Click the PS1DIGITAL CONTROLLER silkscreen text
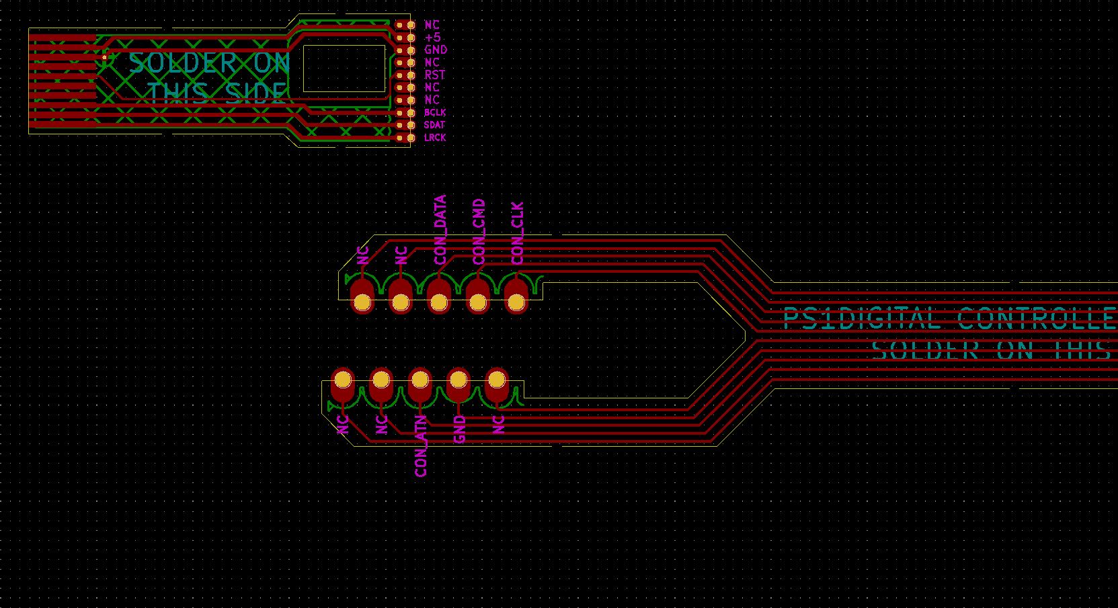1118x608 pixels. click(x=948, y=318)
